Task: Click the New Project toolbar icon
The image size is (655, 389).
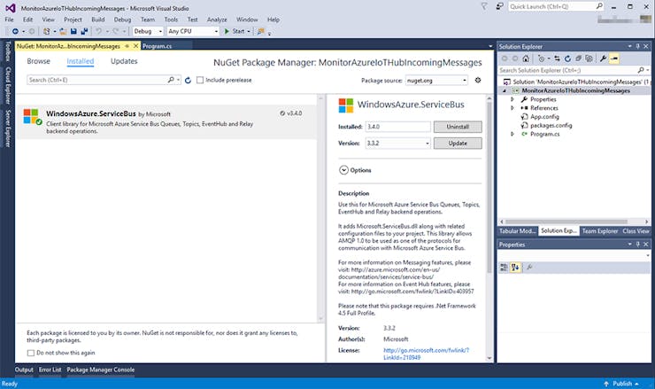Action: coord(46,31)
